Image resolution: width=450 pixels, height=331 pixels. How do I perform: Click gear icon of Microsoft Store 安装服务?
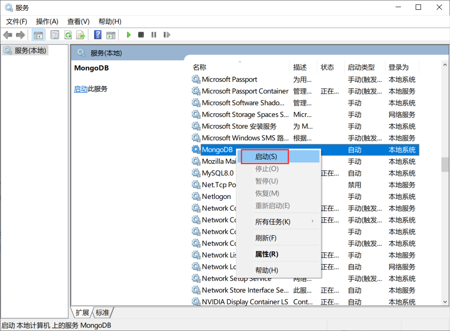[196, 126]
